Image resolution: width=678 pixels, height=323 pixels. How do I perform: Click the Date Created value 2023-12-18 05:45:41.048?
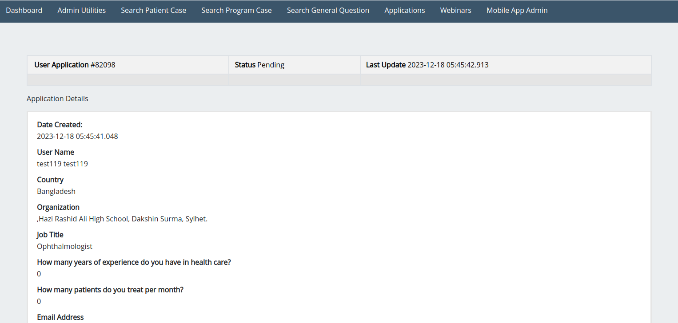click(x=77, y=136)
